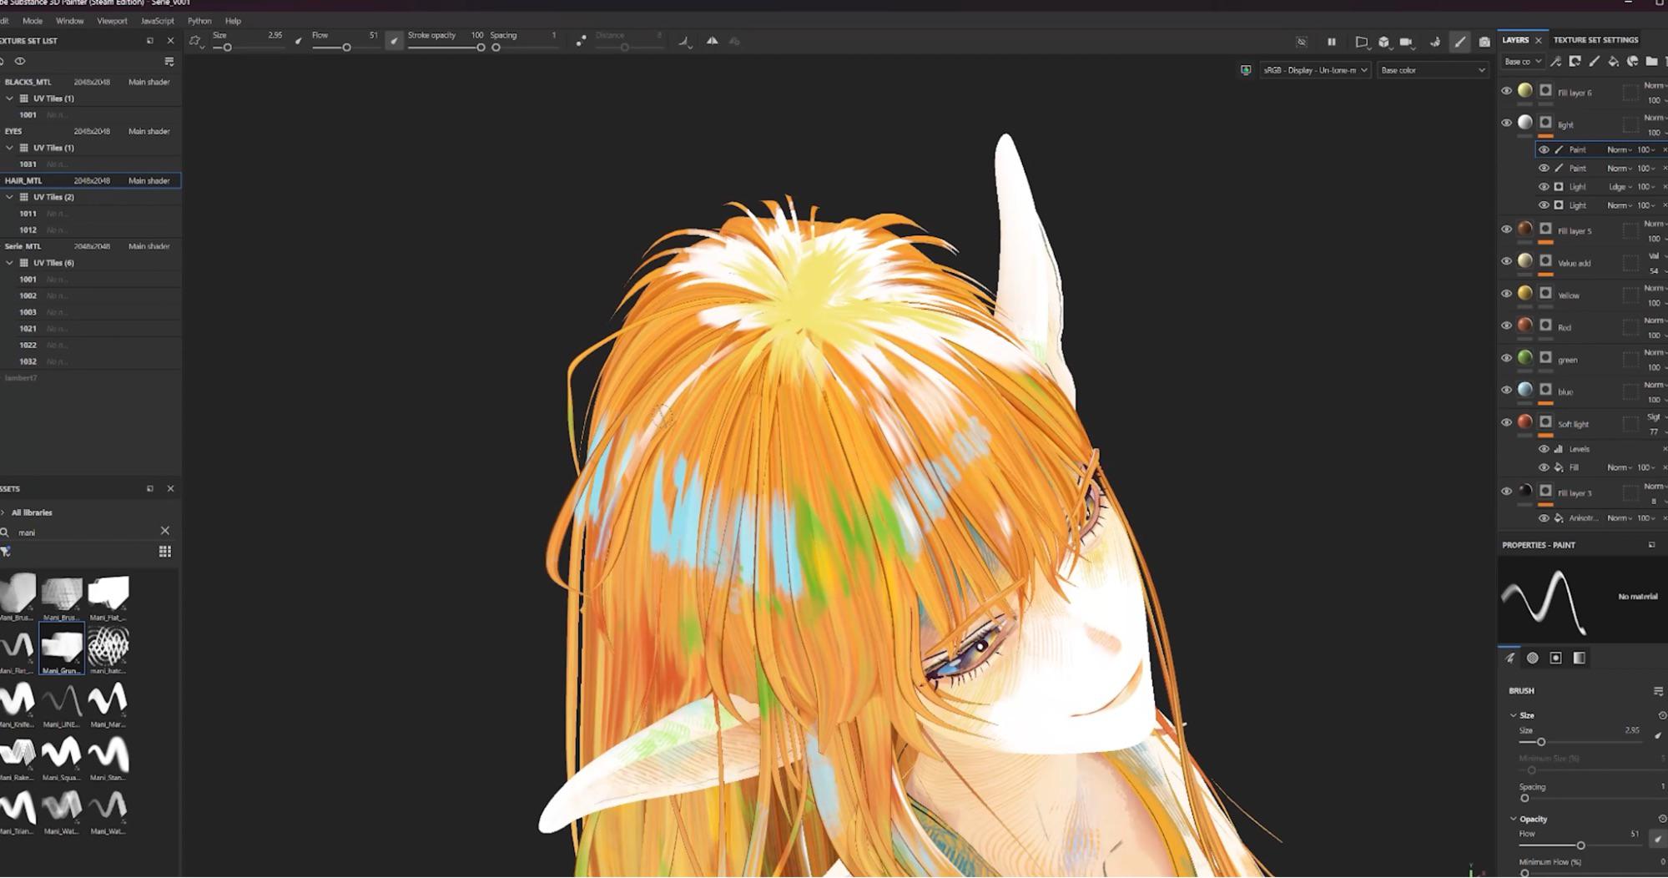The width and height of the screenshot is (1668, 878).
Task: Open filter icon in Assets panel
Action: 6,552
